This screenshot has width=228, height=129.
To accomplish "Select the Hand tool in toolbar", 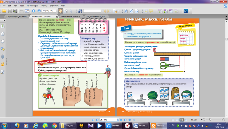I will pyautogui.click(x=60, y=11).
